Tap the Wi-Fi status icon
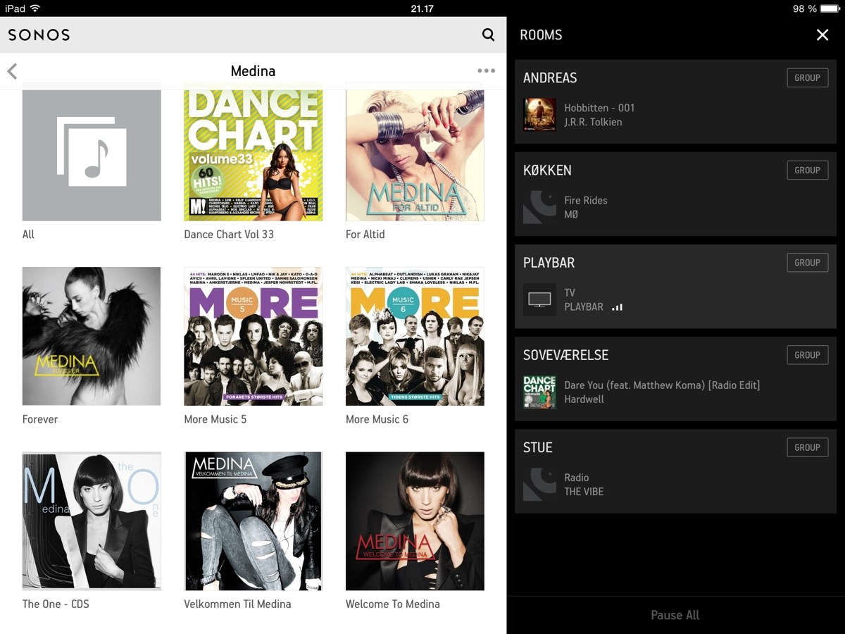This screenshot has height=634, width=845. [x=35, y=8]
